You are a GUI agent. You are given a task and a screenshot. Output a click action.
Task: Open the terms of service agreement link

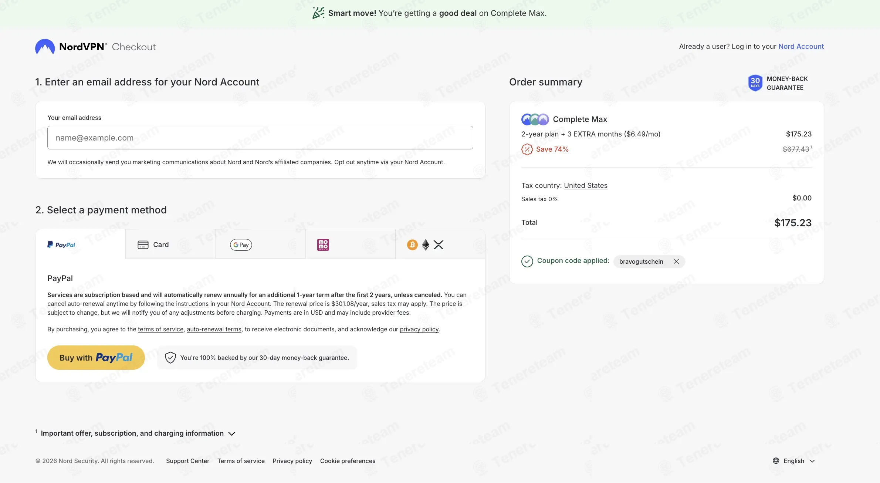click(160, 329)
